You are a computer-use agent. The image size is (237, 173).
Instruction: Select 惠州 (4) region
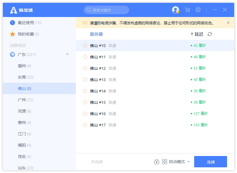point(39,123)
